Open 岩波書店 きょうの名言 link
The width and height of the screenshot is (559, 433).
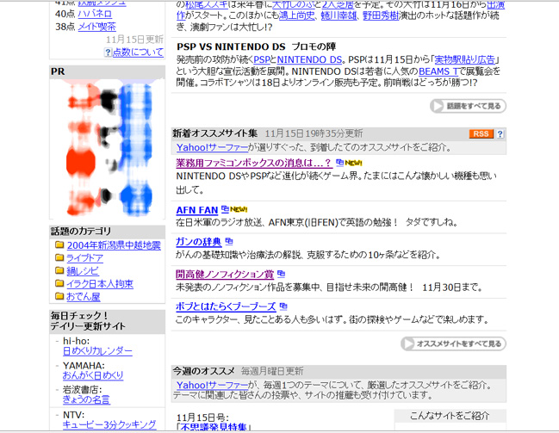point(86,399)
